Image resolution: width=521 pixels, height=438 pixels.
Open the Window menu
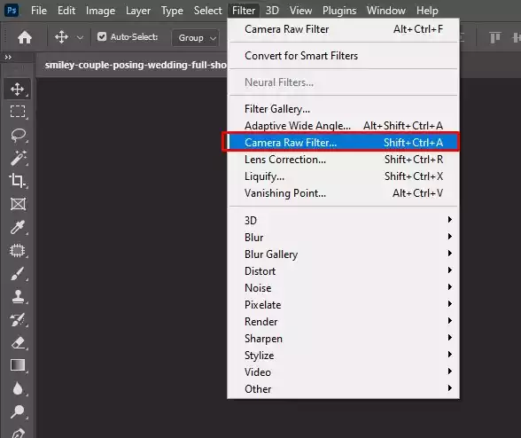pos(386,11)
